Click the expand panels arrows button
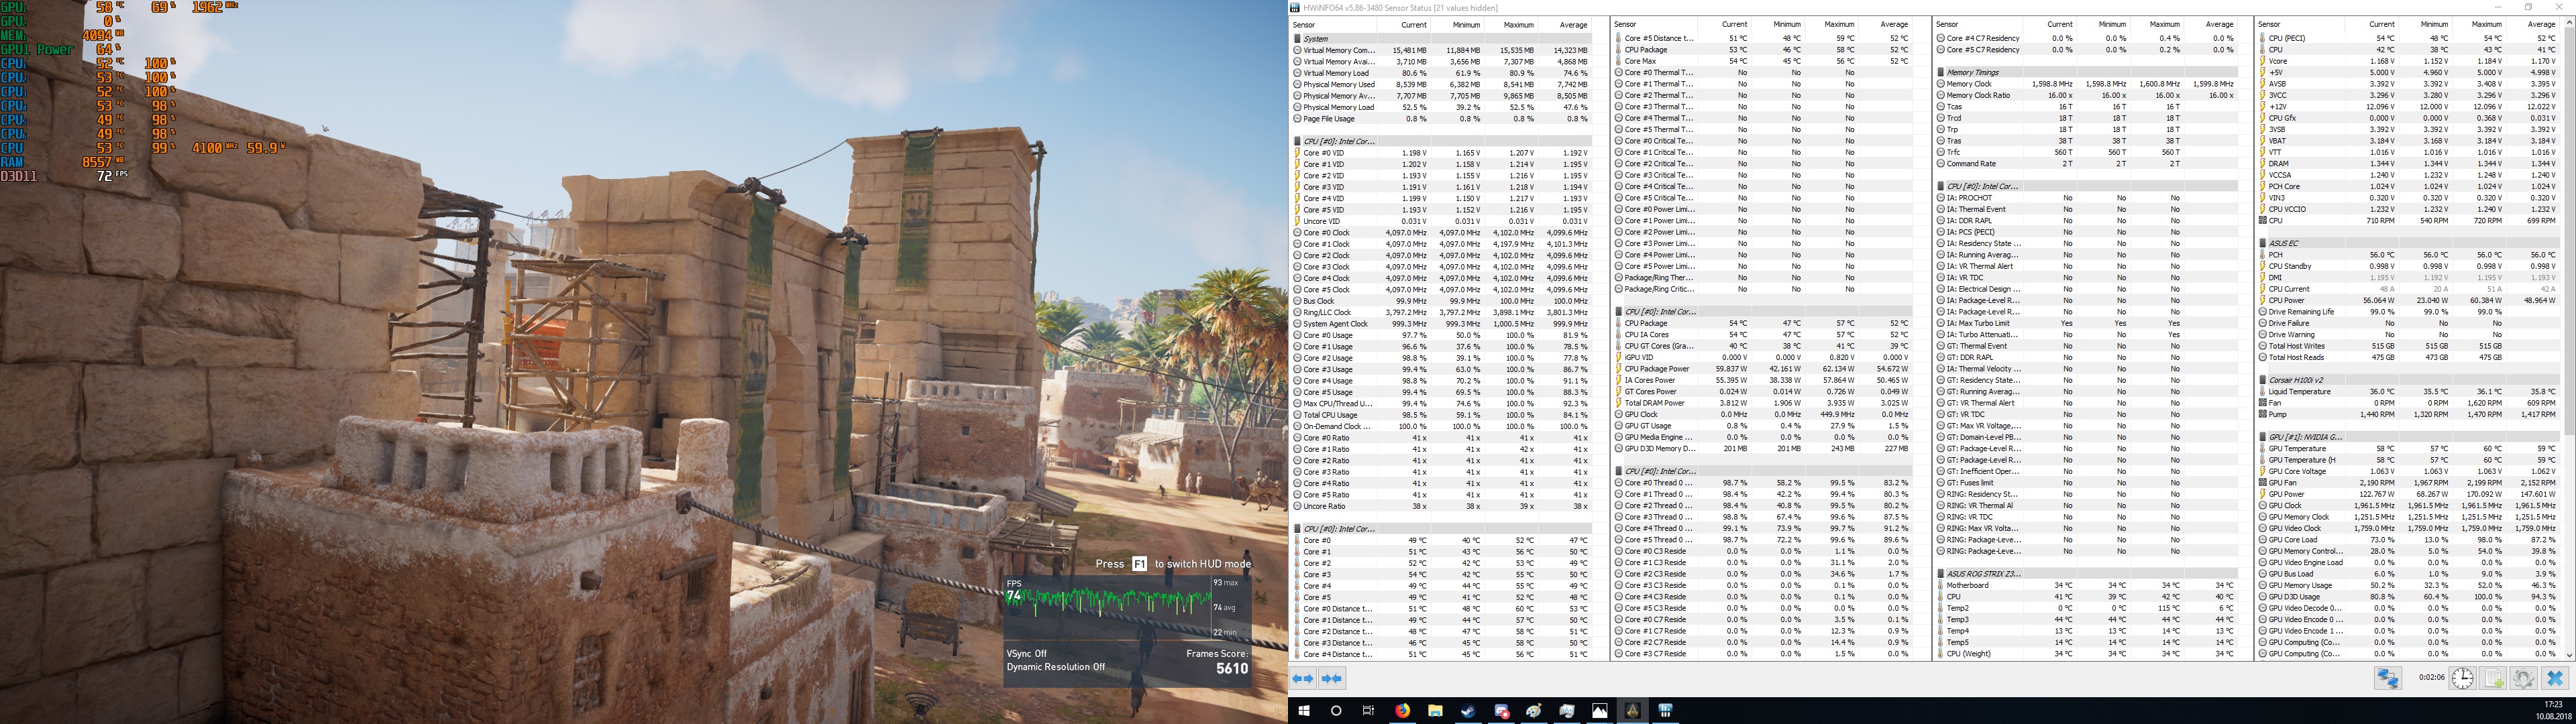The image size is (2576, 724). pos(1303,678)
